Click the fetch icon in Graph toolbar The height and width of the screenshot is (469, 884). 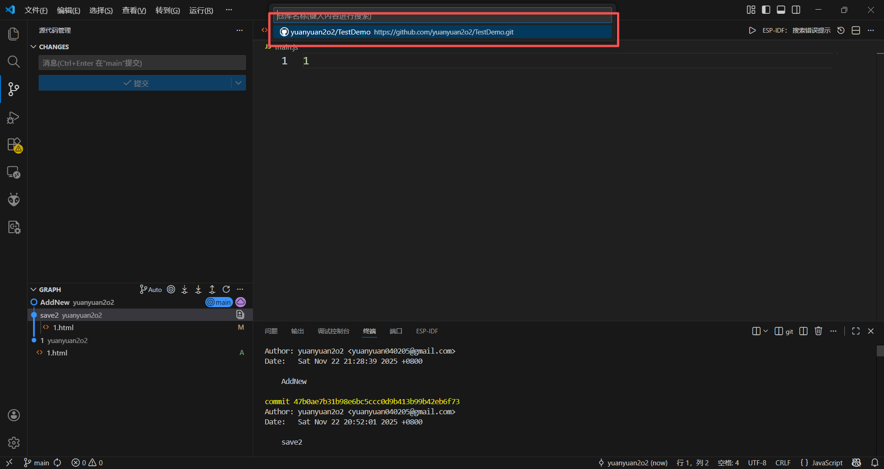[185, 289]
